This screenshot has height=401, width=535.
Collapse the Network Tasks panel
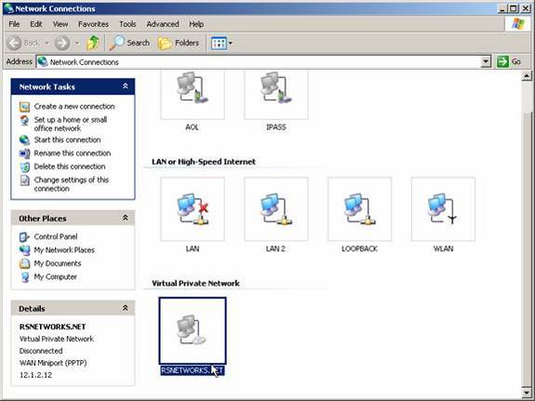click(126, 87)
